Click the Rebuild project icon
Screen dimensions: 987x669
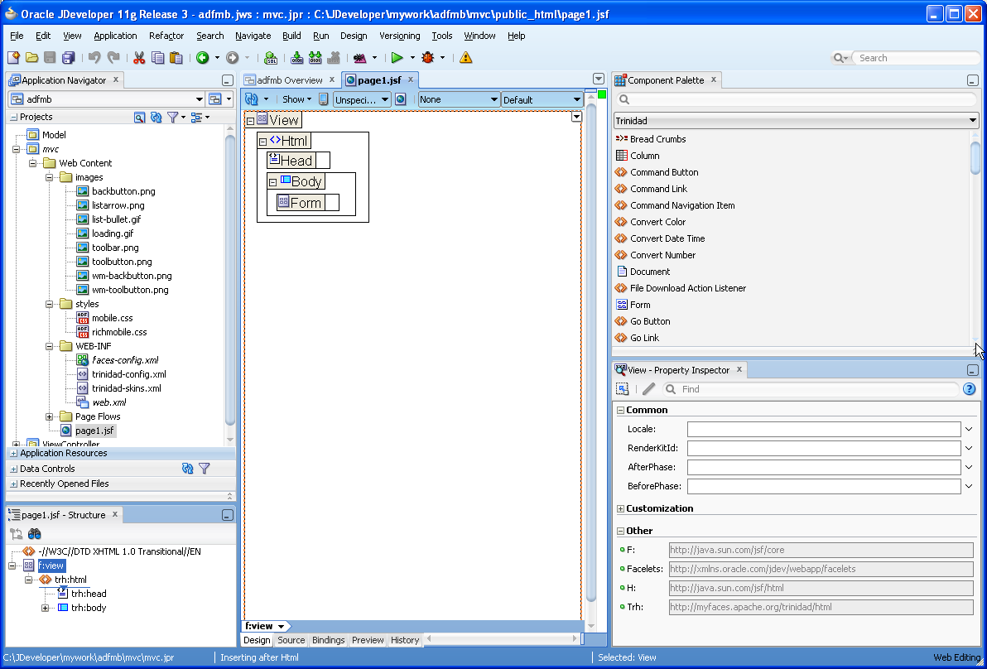tap(315, 58)
